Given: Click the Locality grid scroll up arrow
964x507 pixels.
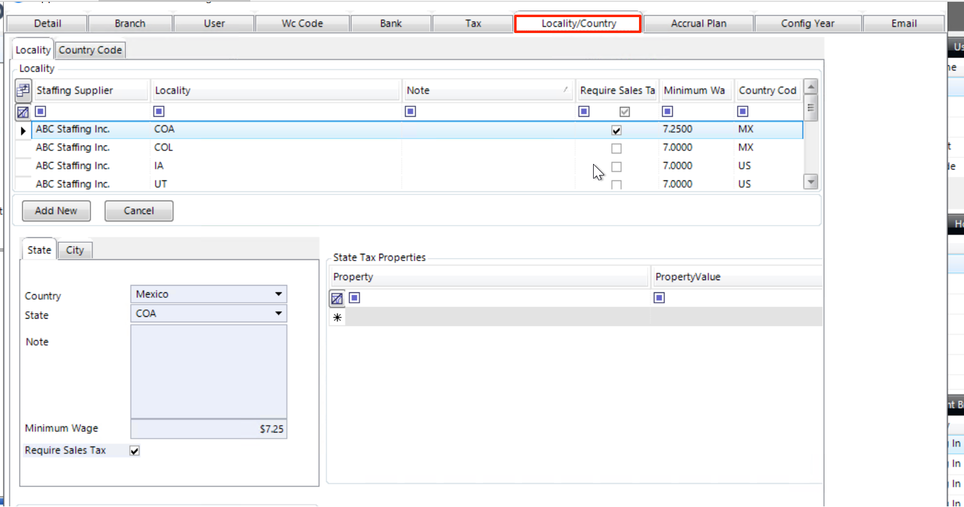Looking at the screenshot, I should [811, 87].
